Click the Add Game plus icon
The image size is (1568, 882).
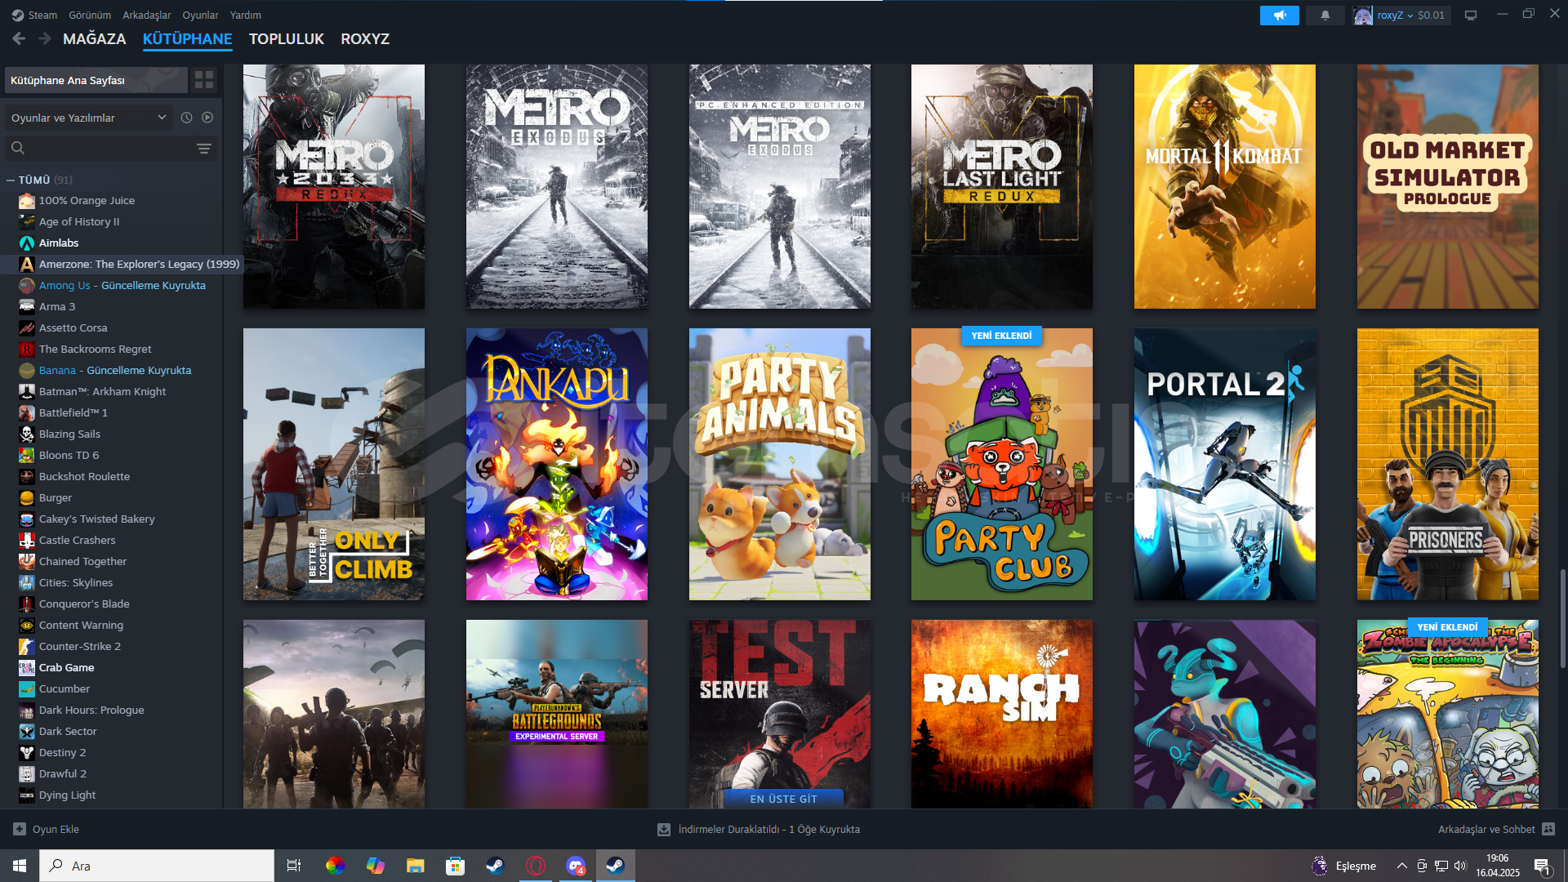coord(20,829)
